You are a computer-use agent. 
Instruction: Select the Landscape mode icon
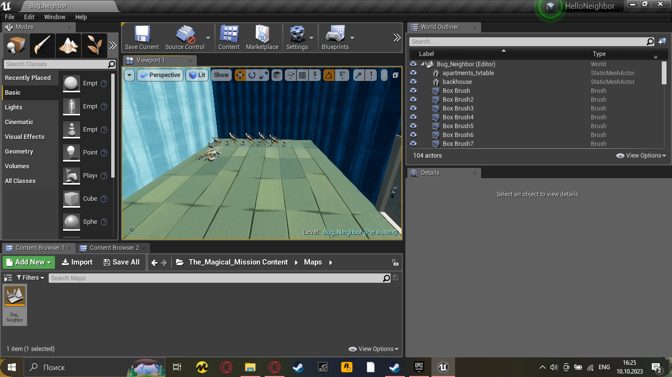point(68,46)
